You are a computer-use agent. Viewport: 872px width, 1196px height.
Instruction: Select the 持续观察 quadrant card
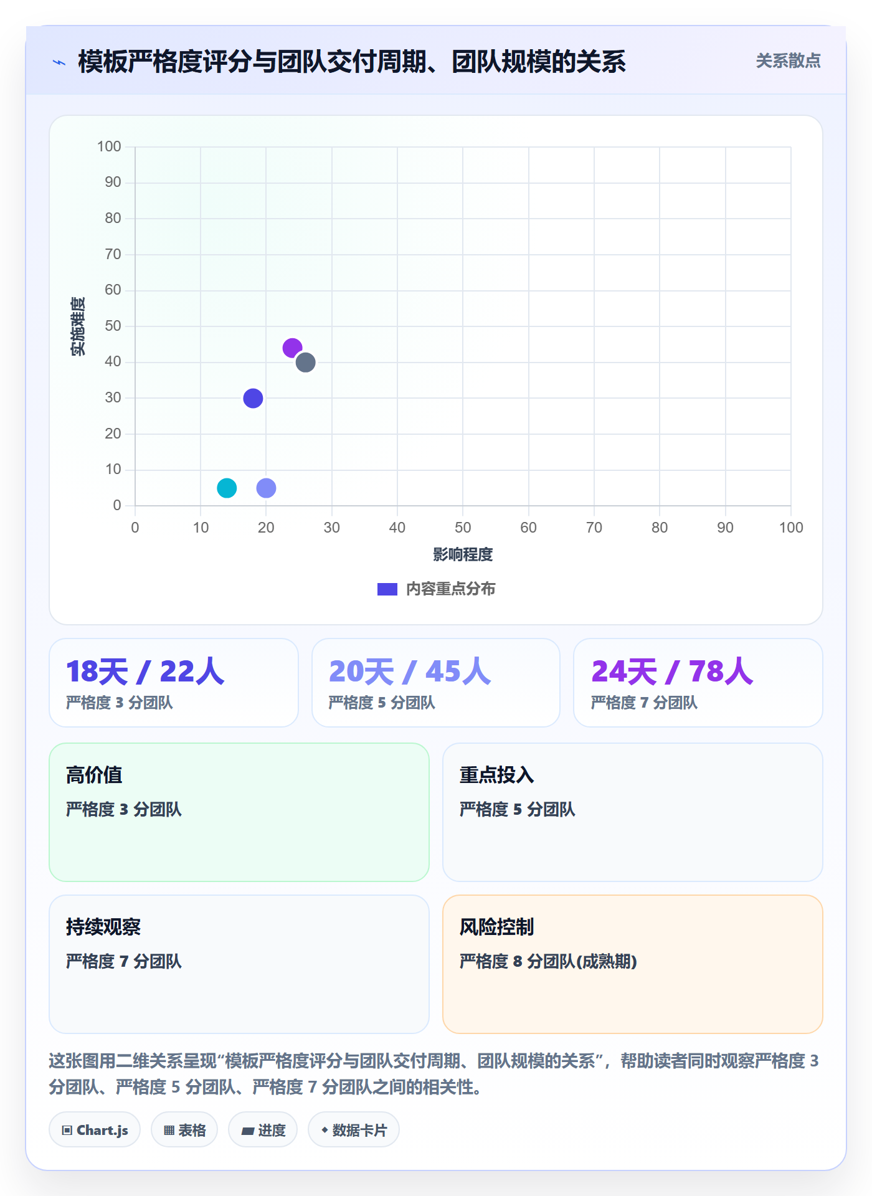pyautogui.click(x=239, y=964)
